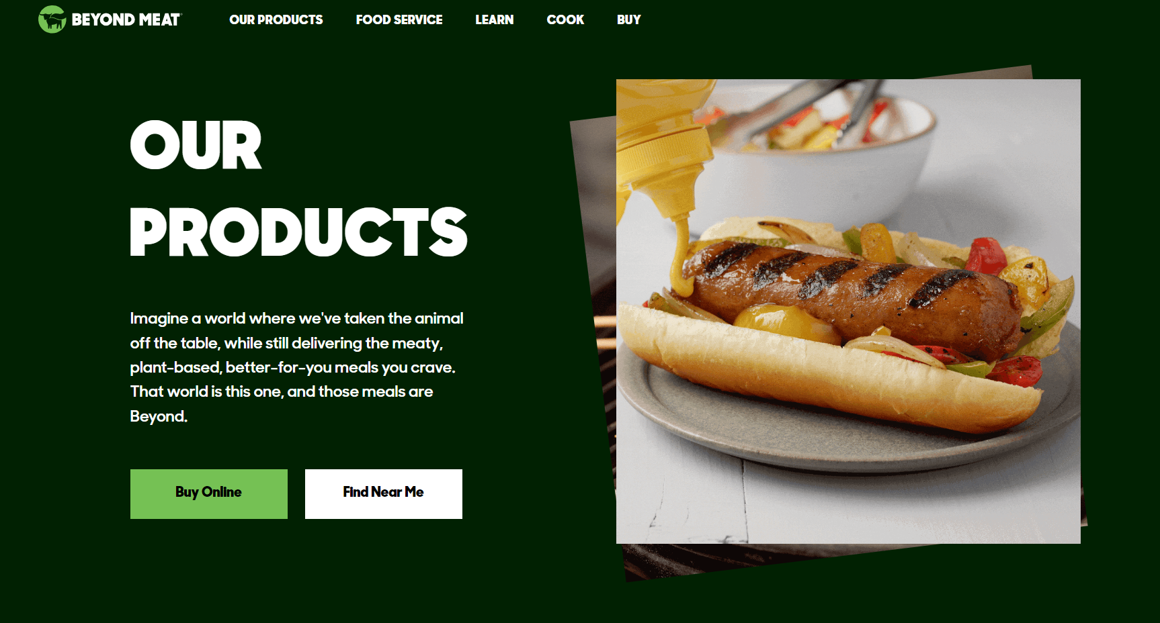
Task: Select Buy in the top navigation
Action: point(629,20)
